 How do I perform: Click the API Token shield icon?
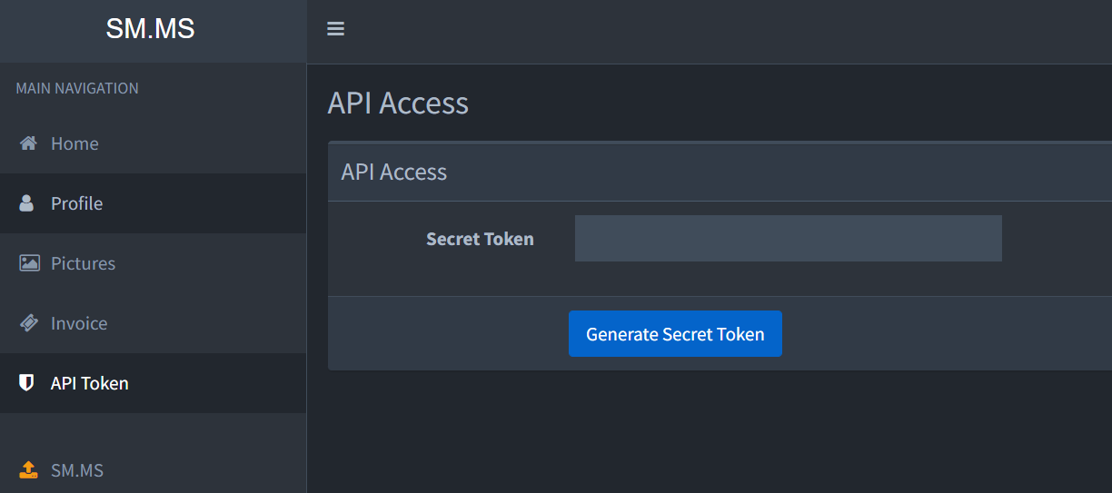point(26,383)
